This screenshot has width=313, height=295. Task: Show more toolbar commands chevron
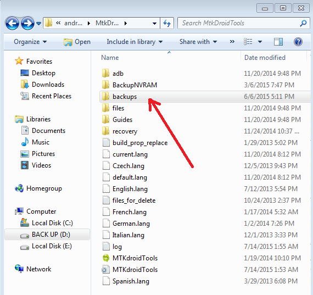(x=232, y=42)
